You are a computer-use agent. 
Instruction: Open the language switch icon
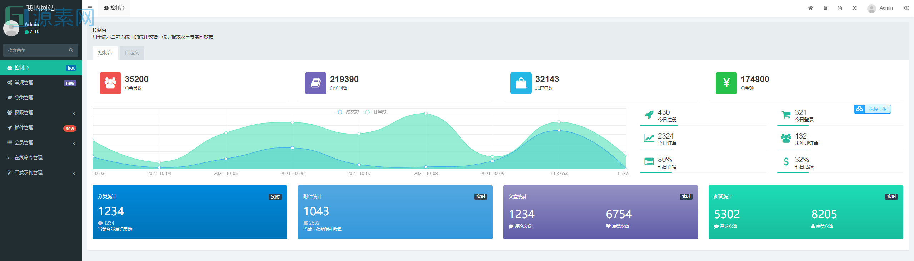(840, 8)
